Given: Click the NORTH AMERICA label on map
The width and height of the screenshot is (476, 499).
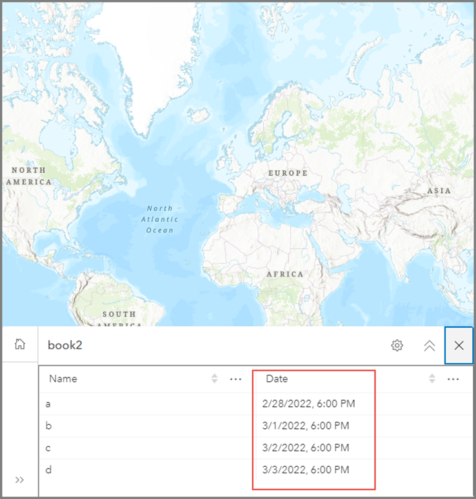Looking at the screenshot, I should click(28, 176).
